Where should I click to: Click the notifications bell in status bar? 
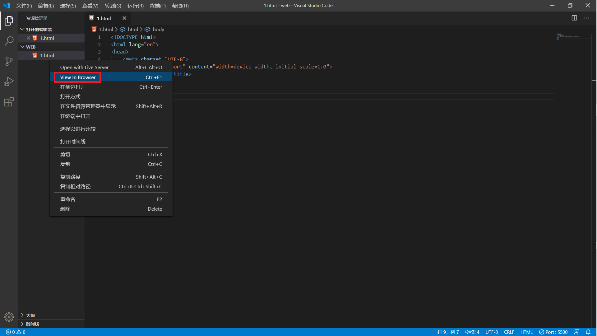[x=589, y=332]
